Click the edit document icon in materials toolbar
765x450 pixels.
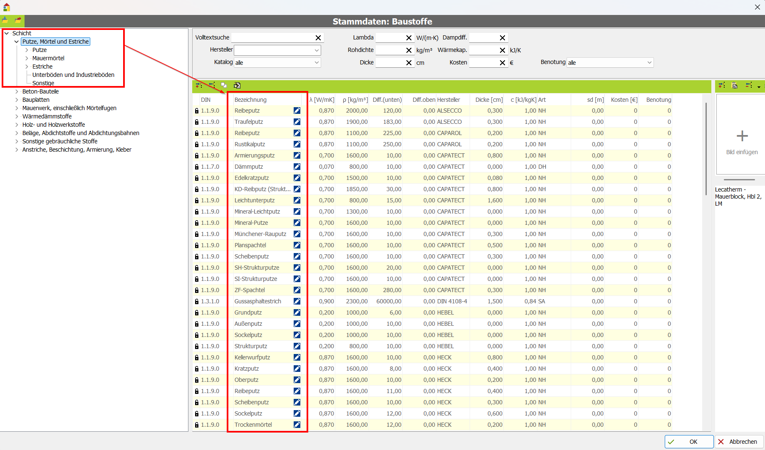point(237,85)
